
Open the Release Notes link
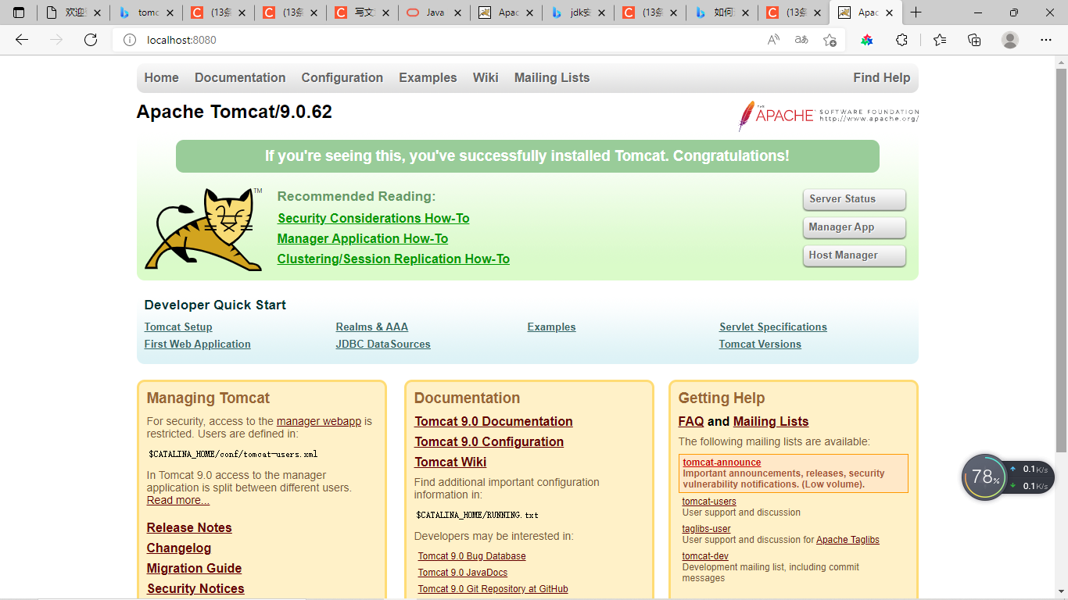coord(189,527)
